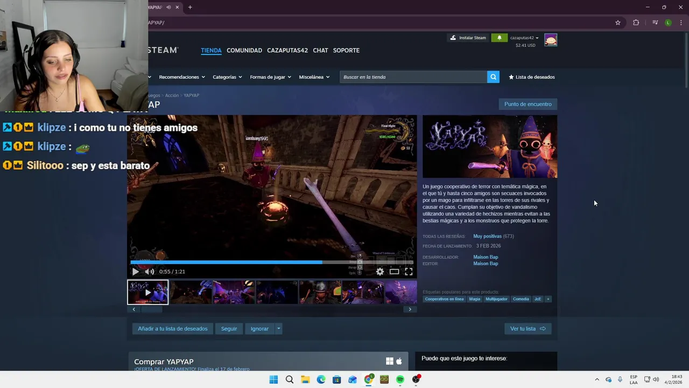Mute the YAPYAP tab audio icon
This screenshot has width=689, height=388.
click(168, 7)
